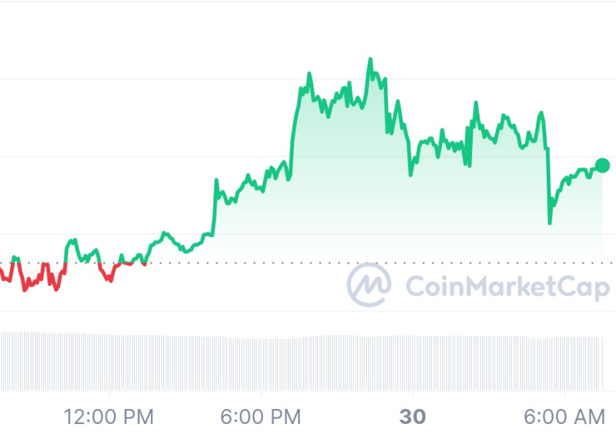Click the axis tick mark above 12:00 PM
The image size is (616, 439).
click(x=109, y=393)
